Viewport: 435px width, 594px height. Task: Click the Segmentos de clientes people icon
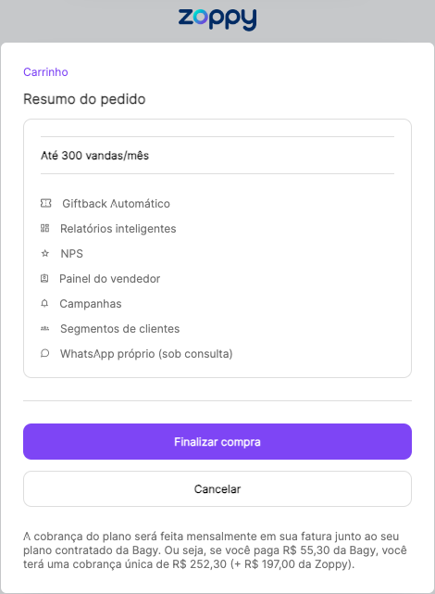point(45,328)
